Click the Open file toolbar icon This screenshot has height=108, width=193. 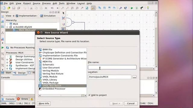pos(9,8)
